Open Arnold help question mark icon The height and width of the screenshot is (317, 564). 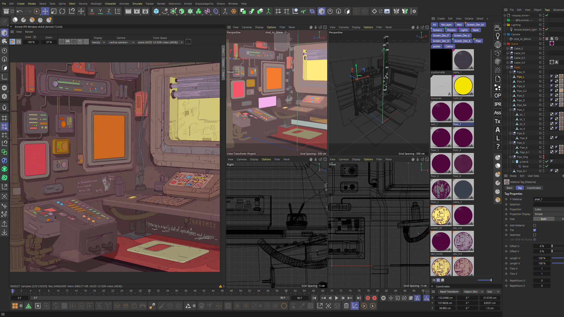coord(498,146)
